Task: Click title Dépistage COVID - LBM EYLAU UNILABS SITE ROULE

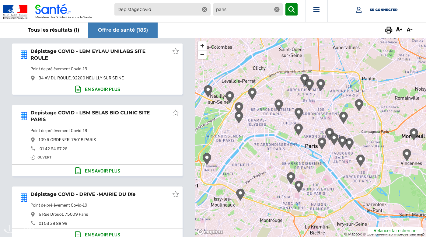Action: pyautogui.click(x=88, y=55)
